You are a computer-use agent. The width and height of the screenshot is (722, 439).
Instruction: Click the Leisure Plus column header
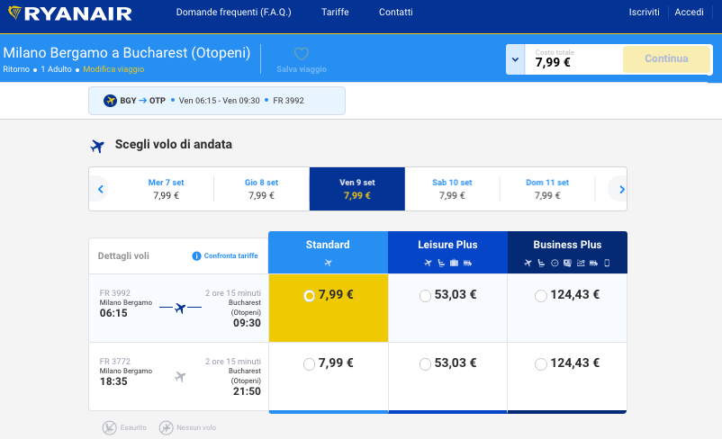[x=447, y=253]
